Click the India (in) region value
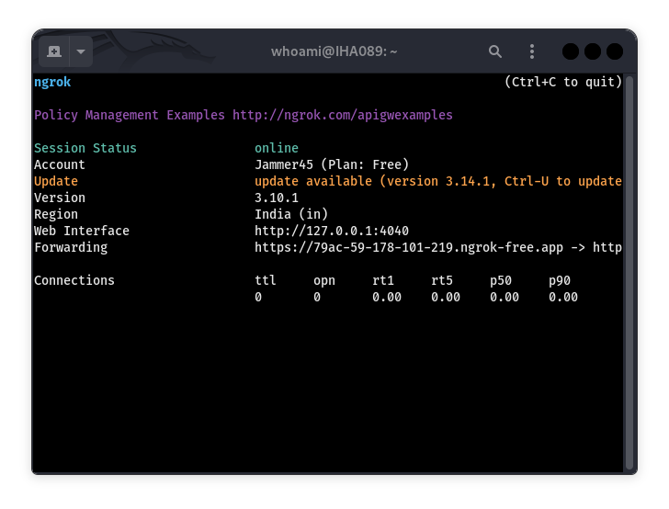Image resolution: width=669 pixels, height=509 pixels. click(290, 215)
